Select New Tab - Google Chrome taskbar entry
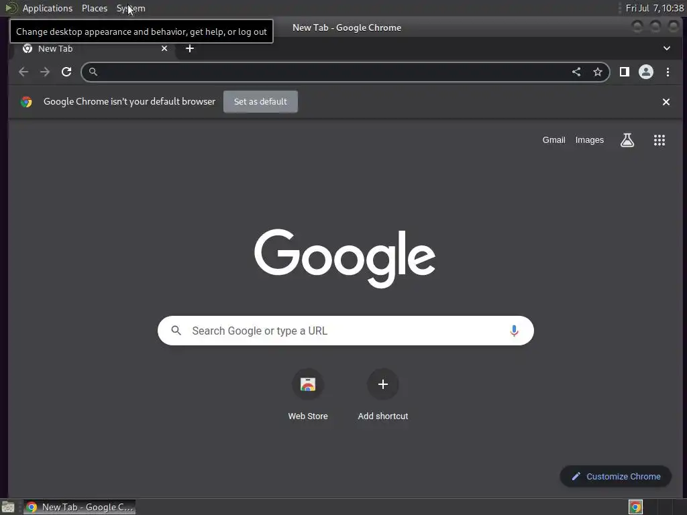This screenshot has height=515, width=687. tap(79, 507)
